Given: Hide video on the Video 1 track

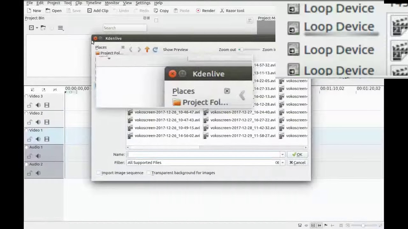Looking at the screenshot, I should coord(47,139).
